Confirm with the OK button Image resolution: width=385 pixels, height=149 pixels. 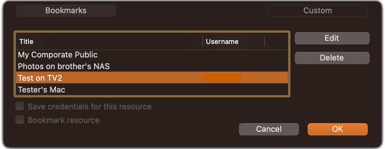click(x=337, y=129)
